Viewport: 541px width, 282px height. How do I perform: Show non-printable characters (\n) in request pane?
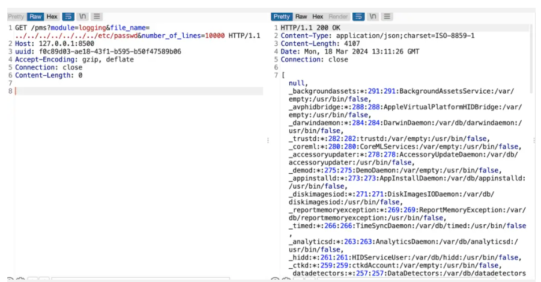(x=83, y=16)
